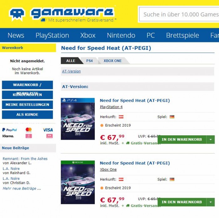Click the Austrian flag beside PS4 Herkunft

click(x=121, y=117)
